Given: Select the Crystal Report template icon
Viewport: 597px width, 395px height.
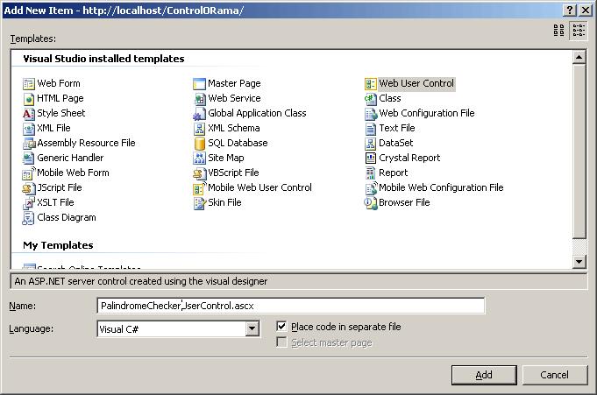Looking at the screenshot, I should tap(370, 158).
